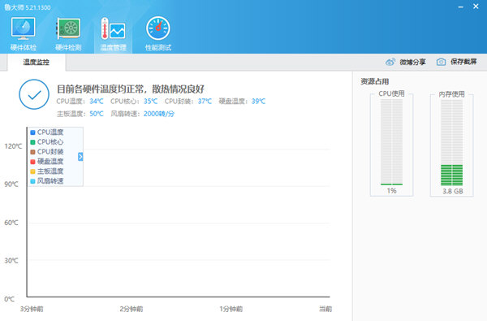Click the blue checkmark status icon
The height and width of the screenshot is (321, 487).
[34, 94]
